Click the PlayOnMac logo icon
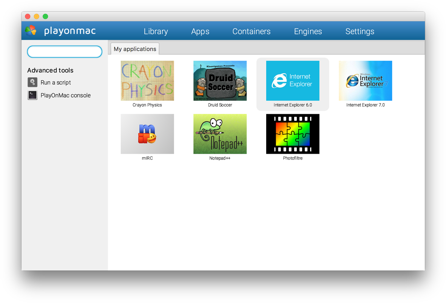The height and width of the screenshot is (303, 446). point(31,30)
